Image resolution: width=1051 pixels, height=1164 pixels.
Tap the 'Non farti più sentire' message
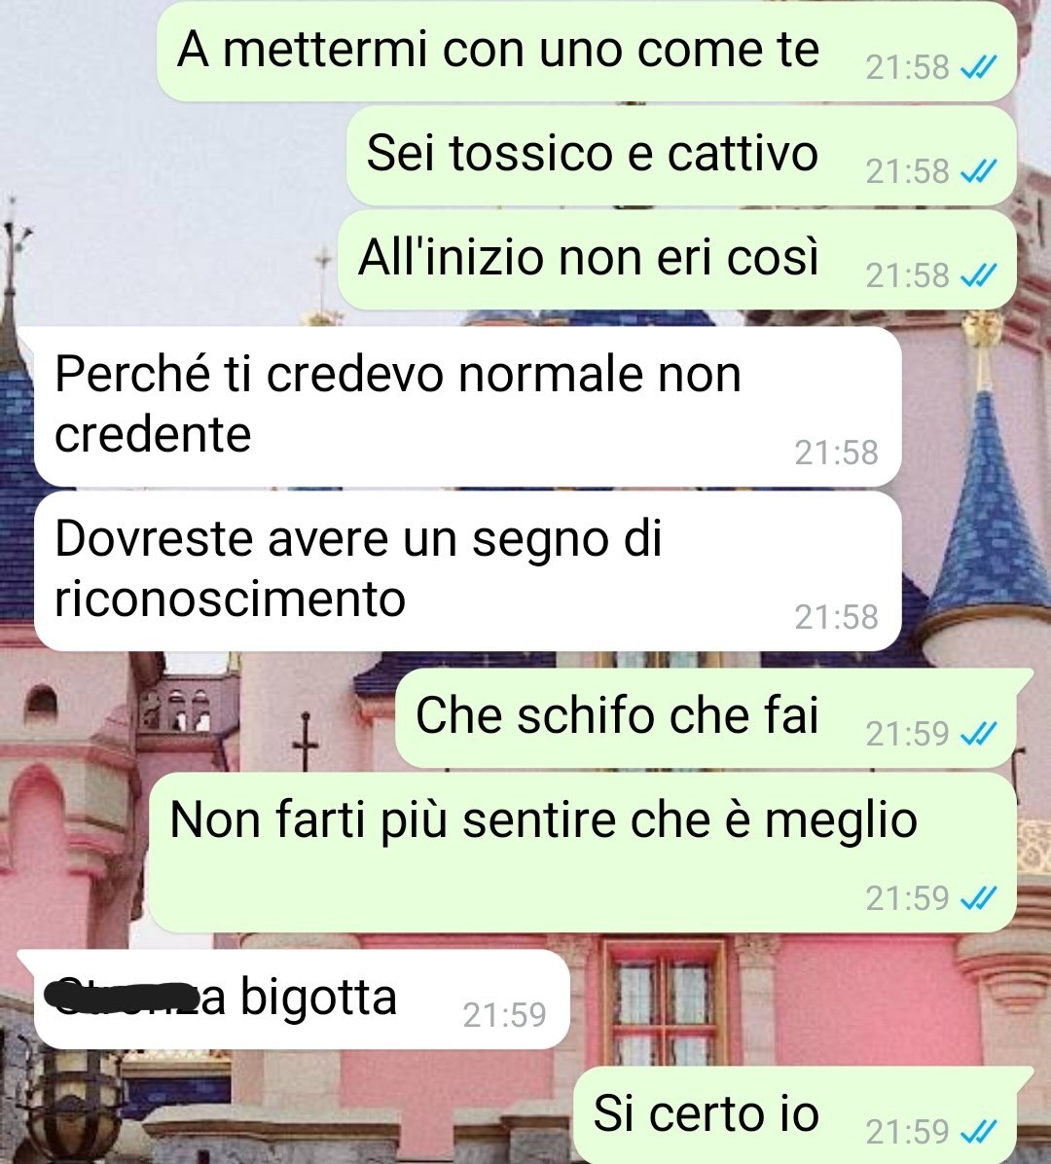coord(583,853)
